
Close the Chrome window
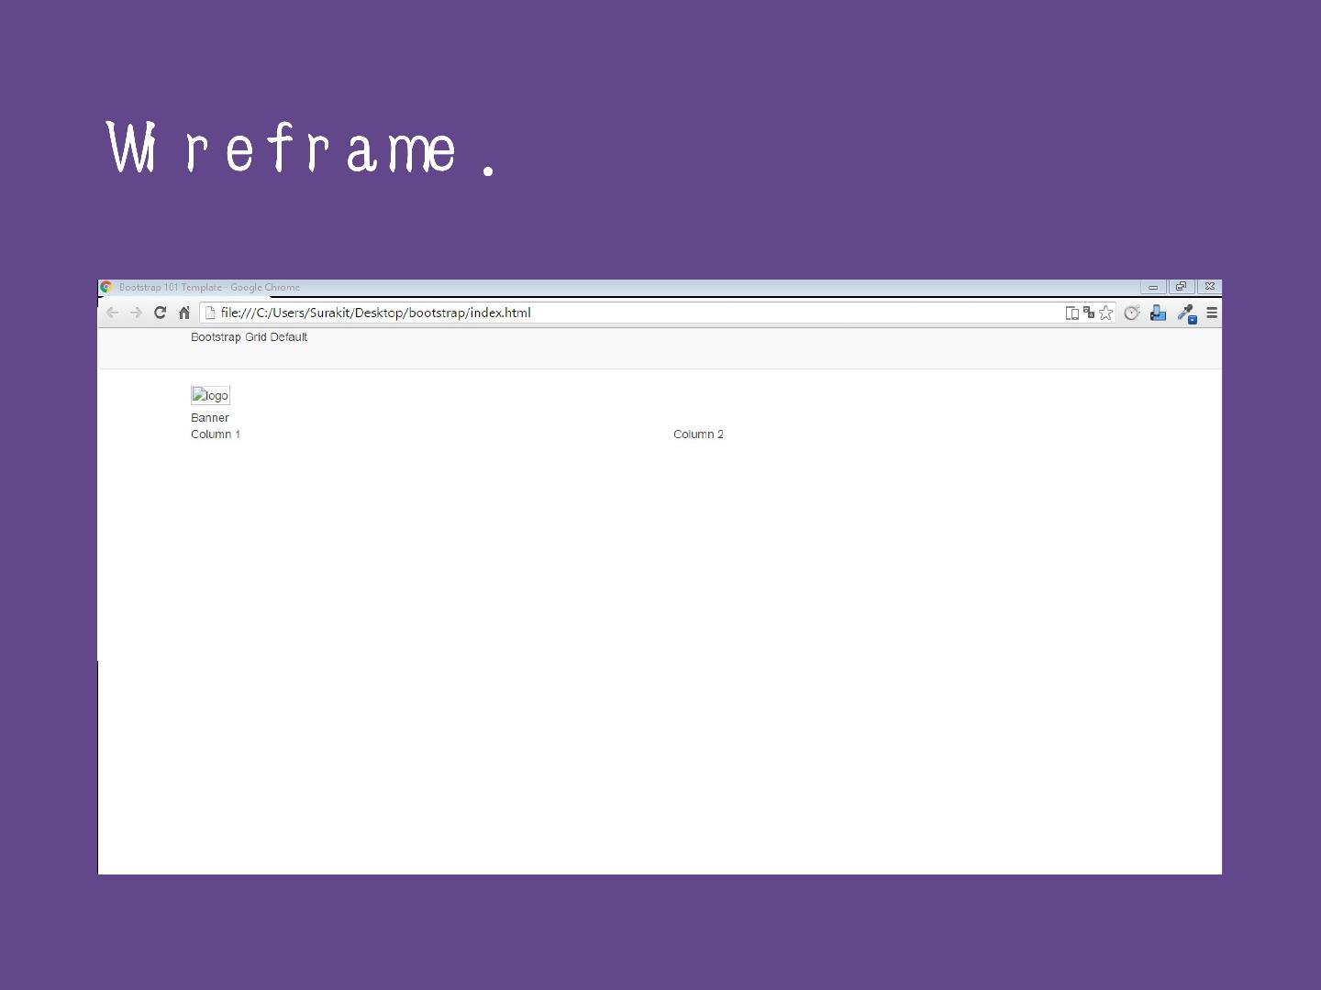coord(1209,287)
